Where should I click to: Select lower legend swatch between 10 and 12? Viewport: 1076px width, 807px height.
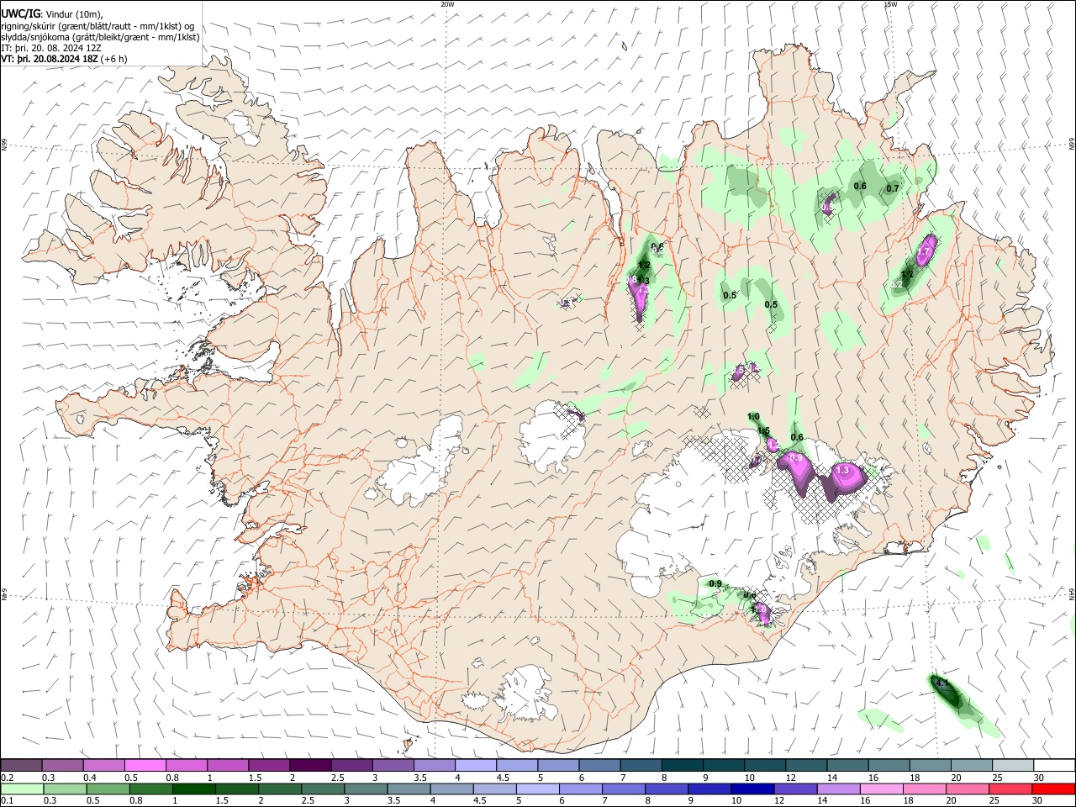(753, 789)
